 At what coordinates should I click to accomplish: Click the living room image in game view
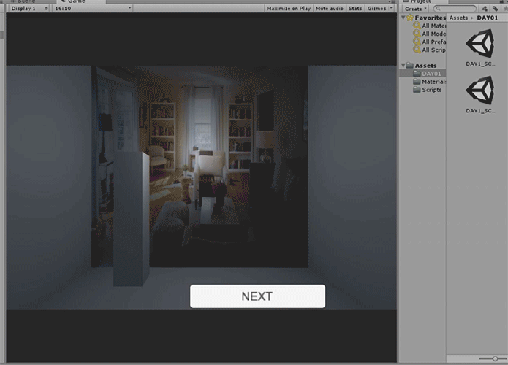[x=200, y=166]
